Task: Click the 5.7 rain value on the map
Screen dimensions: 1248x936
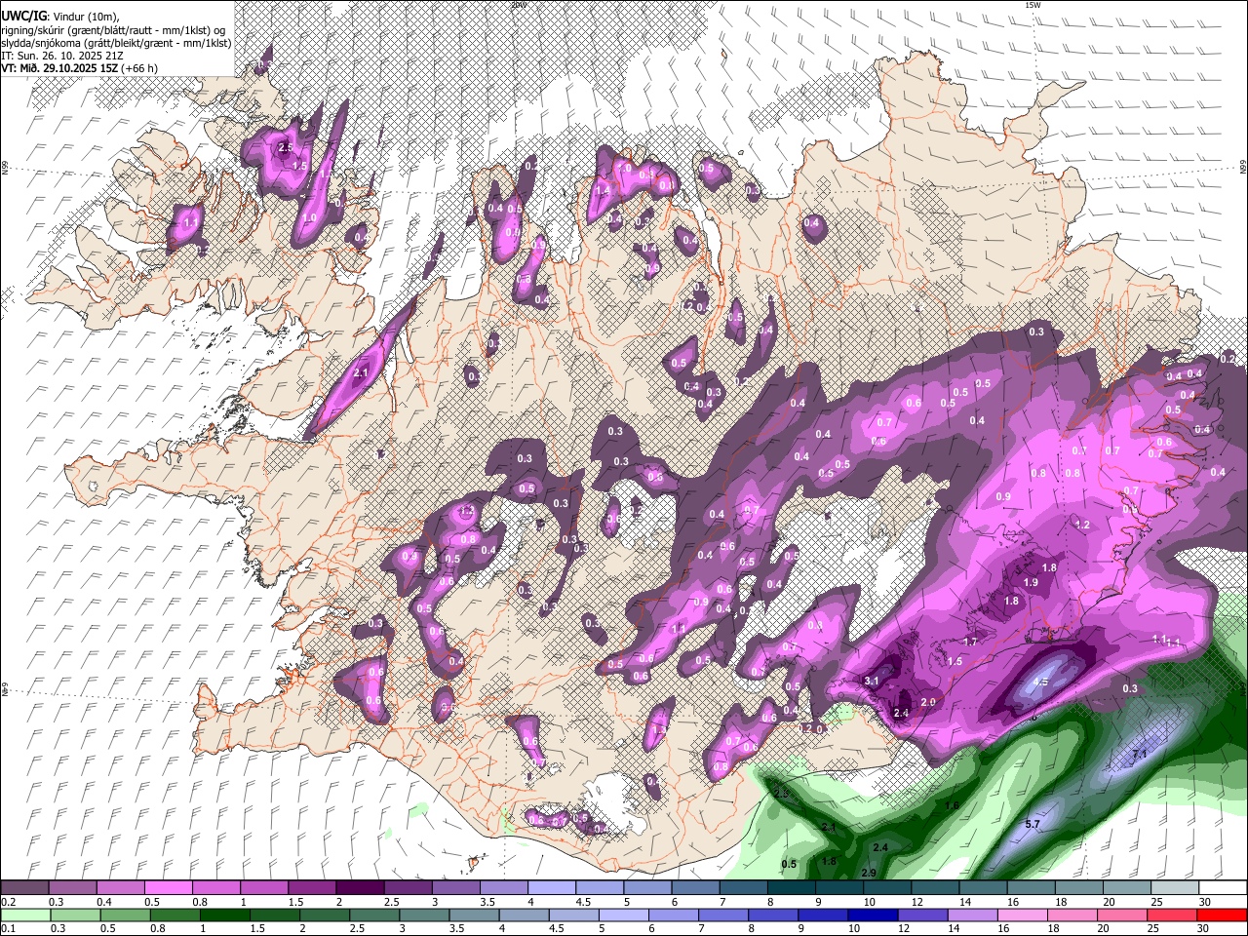Action: (1033, 824)
